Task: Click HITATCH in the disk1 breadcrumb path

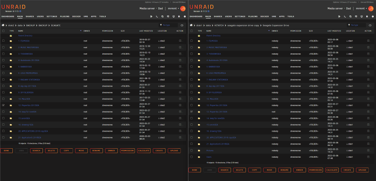Action: click(x=219, y=25)
